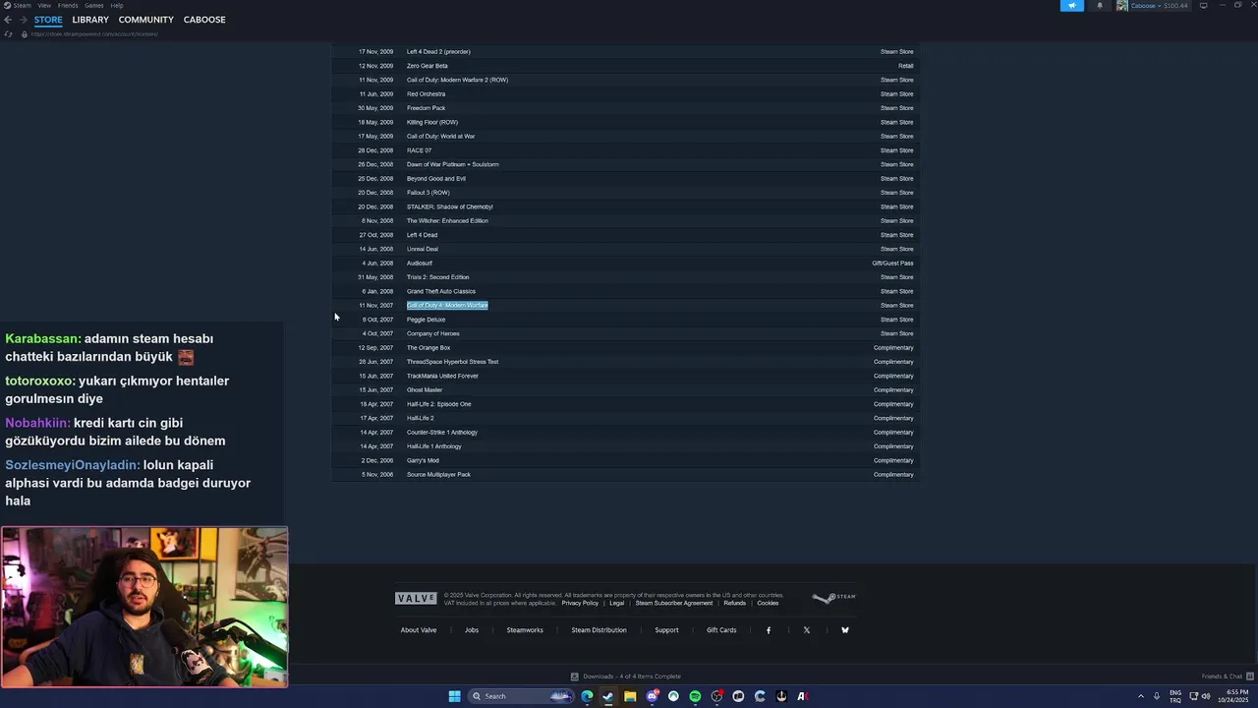
Task: Click the taskbar clock showing 6:55 PM
Action: pyautogui.click(x=1235, y=696)
